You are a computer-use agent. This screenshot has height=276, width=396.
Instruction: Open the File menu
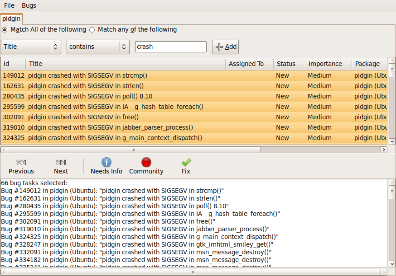[10, 5]
